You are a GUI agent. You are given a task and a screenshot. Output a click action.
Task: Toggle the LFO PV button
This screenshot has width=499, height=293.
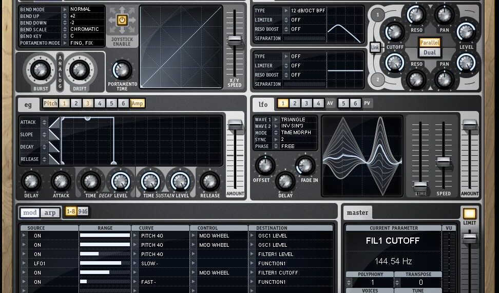[367, 103]
